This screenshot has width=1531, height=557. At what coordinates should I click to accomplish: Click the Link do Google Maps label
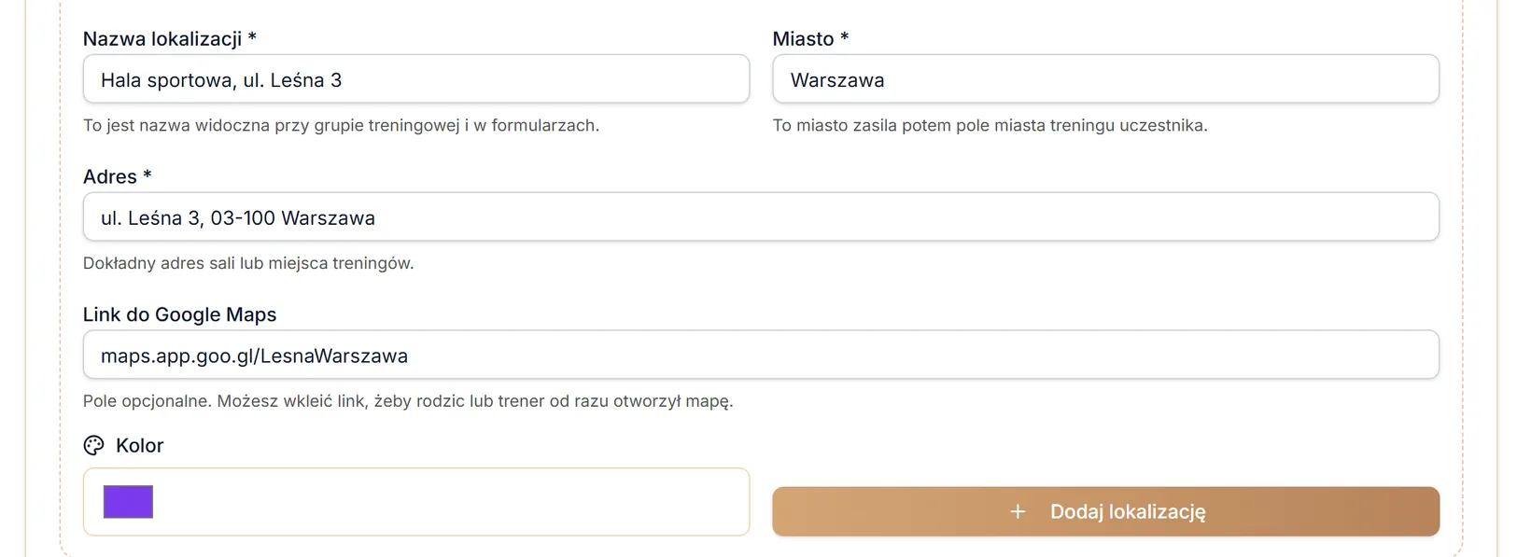tap(180, 314)
